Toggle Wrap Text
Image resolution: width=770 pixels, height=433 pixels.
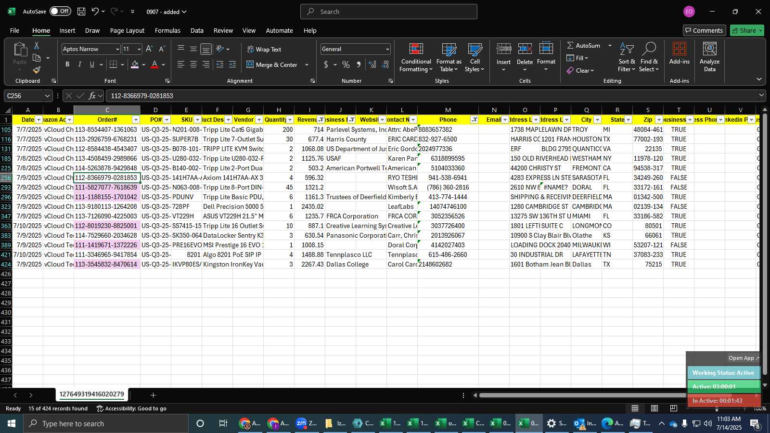(x=264, y=49)
